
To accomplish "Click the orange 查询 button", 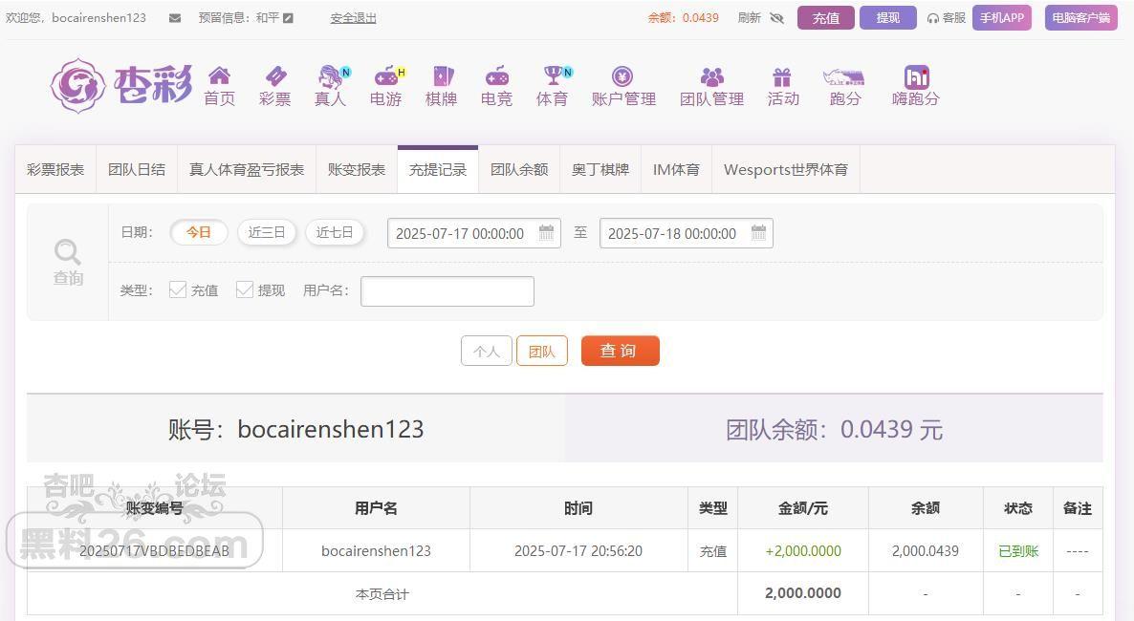I will [x=620, y=351].
